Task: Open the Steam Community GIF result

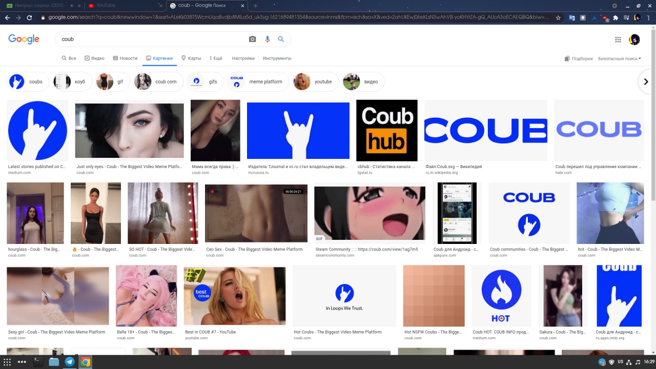Action: point(370,213)
